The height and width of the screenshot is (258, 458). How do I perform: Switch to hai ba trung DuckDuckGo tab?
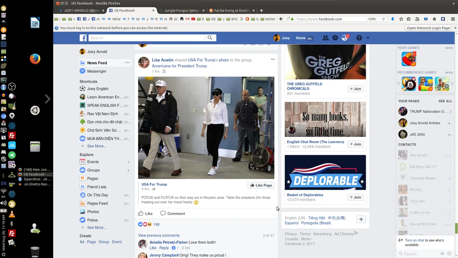tap(232, 10)
